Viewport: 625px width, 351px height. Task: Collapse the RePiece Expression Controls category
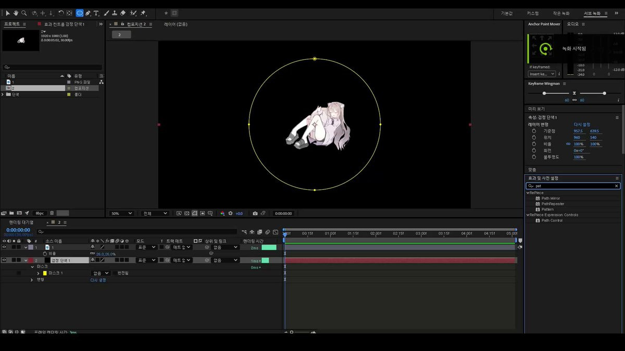(x=528, y=215)
